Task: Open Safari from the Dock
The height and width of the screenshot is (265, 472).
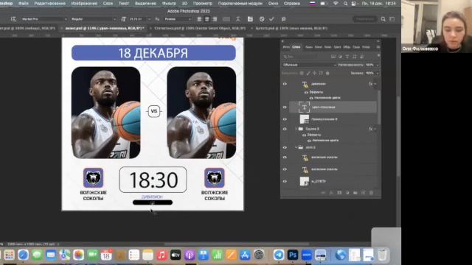Action: 23,255
